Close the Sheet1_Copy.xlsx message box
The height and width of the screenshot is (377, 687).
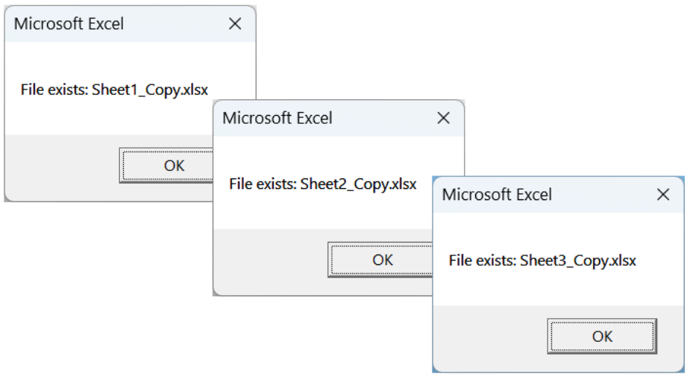[235, 24]
